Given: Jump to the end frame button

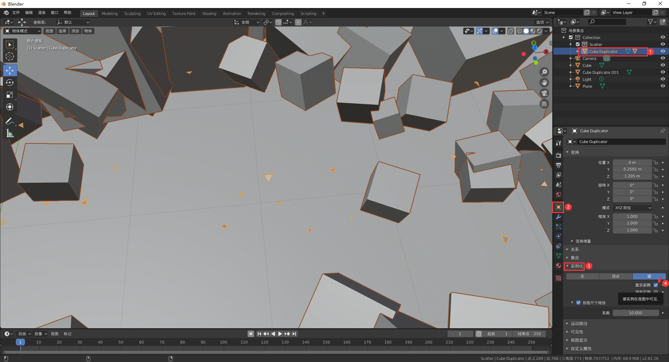Looking at the screenshot, I should click(x=294, y=334).
